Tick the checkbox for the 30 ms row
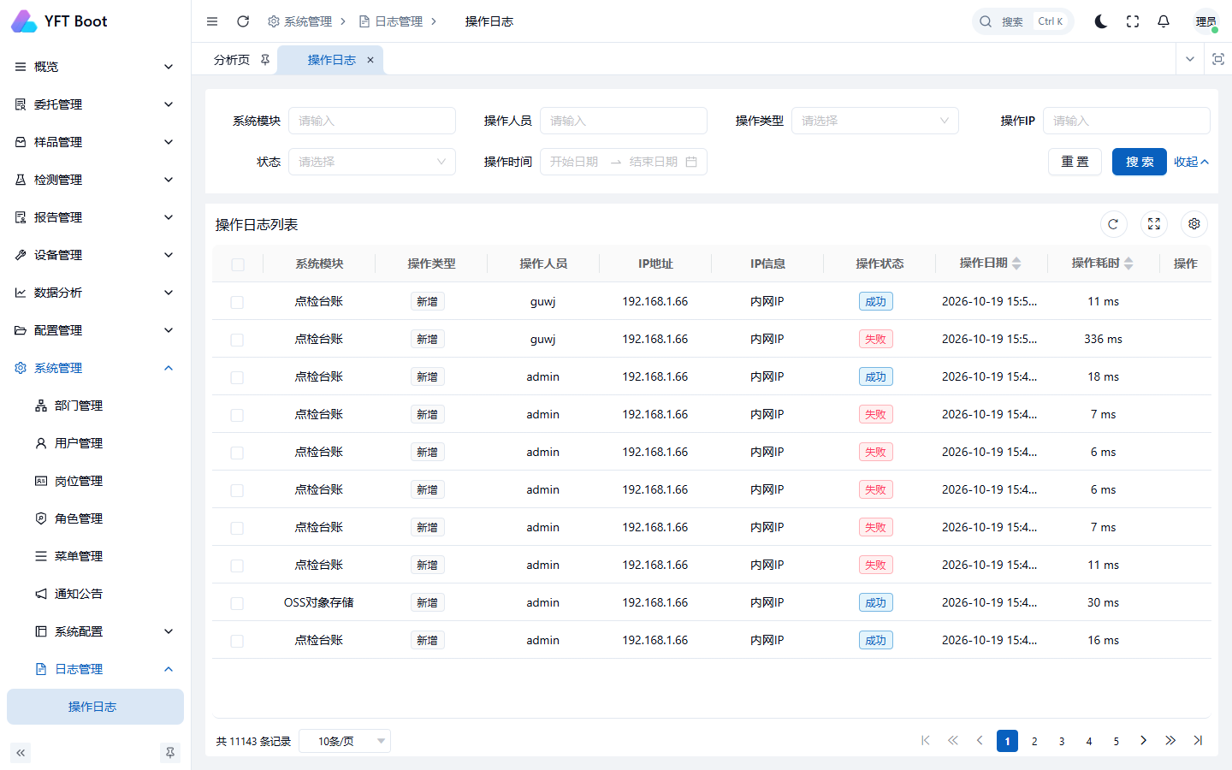1232x770 pixels. tap(237, 603)
